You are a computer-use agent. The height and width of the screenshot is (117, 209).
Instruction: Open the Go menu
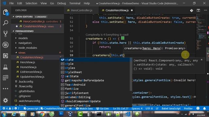pyautogui.click(x=52, y=3)
